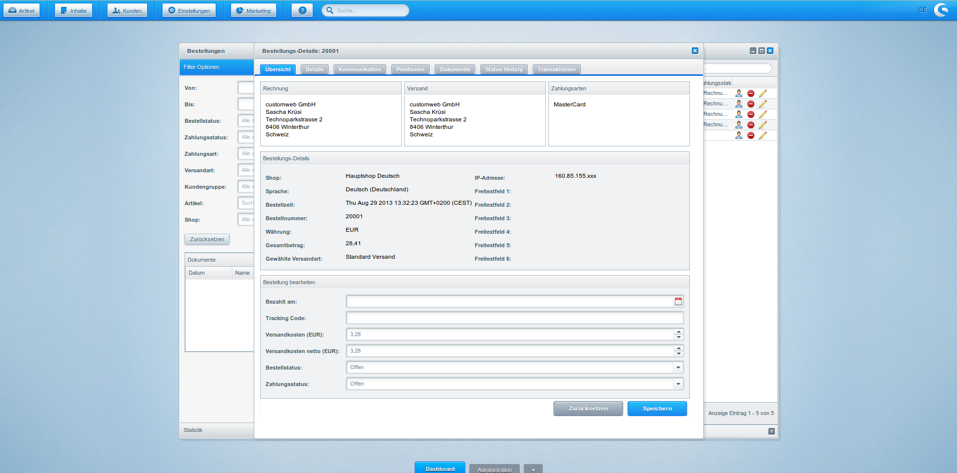This screenshot has width=957, height=473.
Task: Decrease Versandkosten netto with spinner down arrow
Action: 678,354
